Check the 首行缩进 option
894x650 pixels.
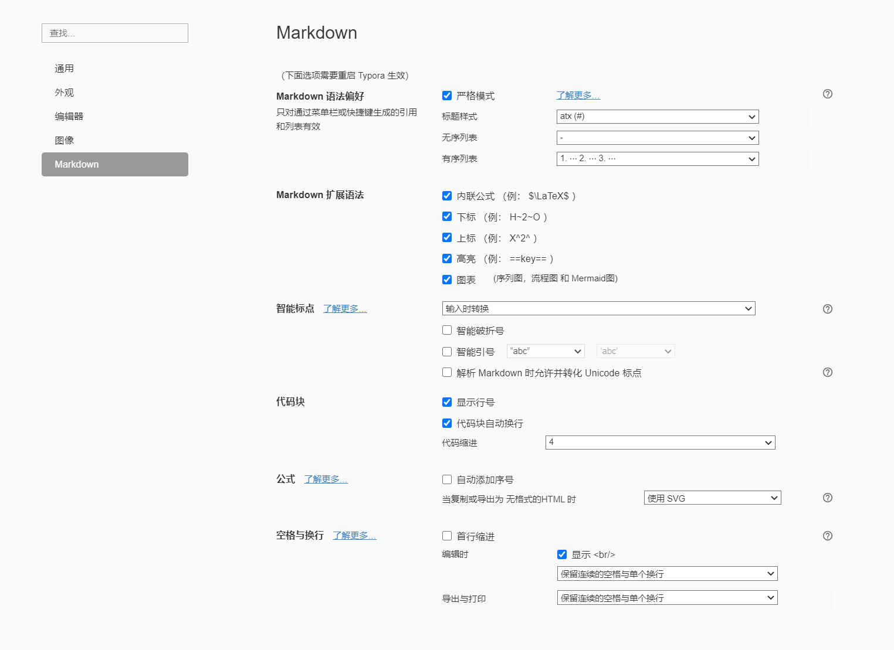pyautogui.click(x=447, y=536)
